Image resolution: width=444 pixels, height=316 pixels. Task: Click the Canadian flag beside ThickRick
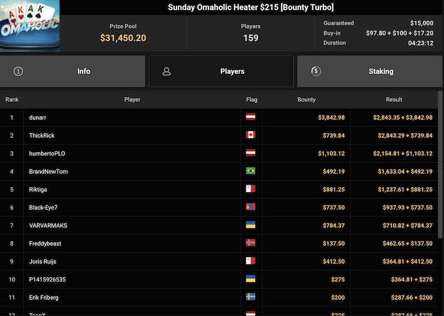click(x=251, y=136)
